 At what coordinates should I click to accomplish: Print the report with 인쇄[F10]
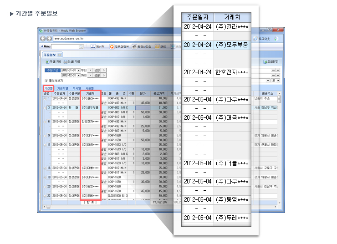click(x=72, y=61)
